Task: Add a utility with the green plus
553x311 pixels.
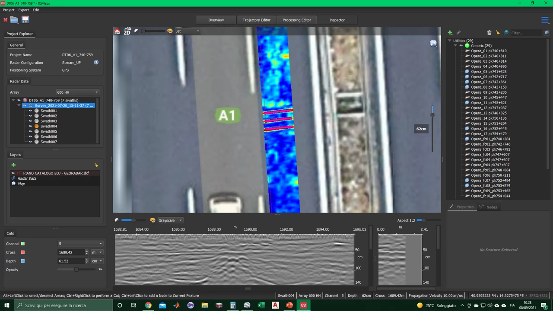Action: point(450,33)
